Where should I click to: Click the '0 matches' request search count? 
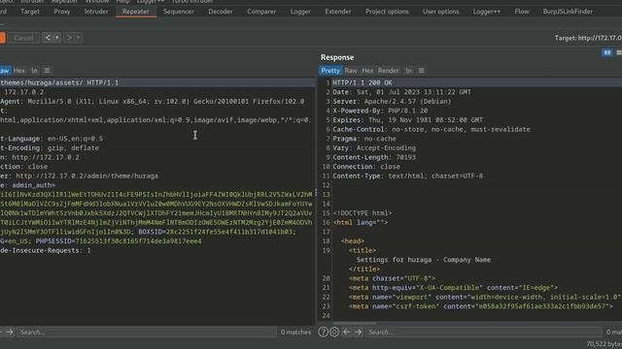295,332
